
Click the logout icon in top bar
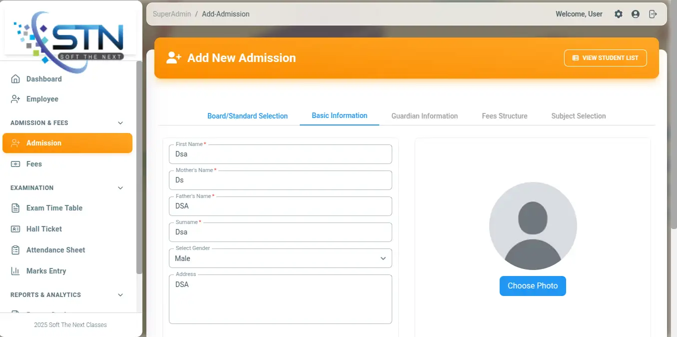653,14
